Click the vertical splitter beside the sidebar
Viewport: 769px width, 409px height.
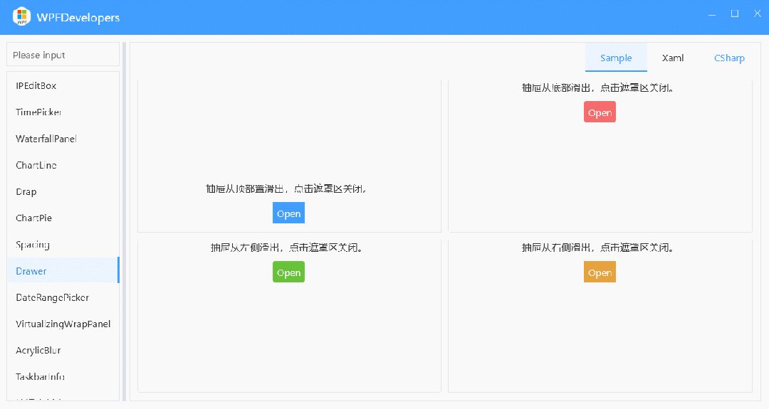(x=124, y=222)
